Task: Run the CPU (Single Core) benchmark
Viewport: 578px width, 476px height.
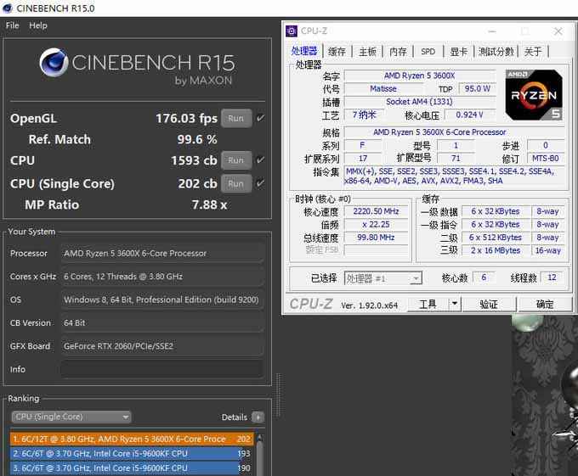Action: click(x=236, y=183)
